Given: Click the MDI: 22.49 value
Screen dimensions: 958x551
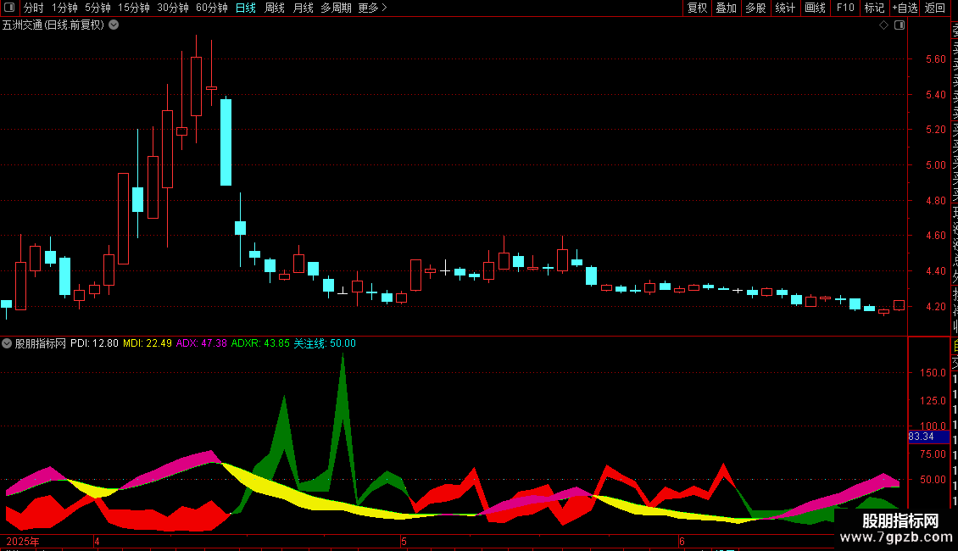Looking at the screenshot, I should click(148, 343).
